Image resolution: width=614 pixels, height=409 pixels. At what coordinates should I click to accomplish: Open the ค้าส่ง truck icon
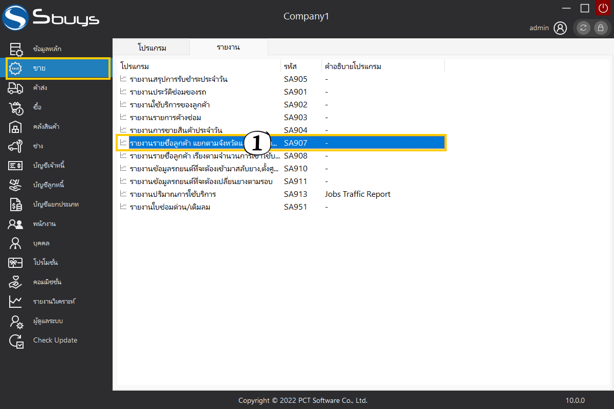point(16,88)
